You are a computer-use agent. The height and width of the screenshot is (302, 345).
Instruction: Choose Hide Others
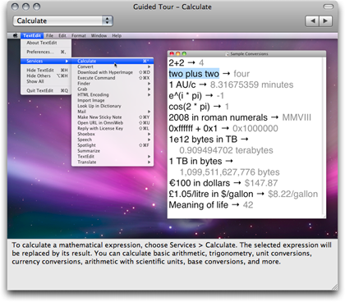(46, 75)
